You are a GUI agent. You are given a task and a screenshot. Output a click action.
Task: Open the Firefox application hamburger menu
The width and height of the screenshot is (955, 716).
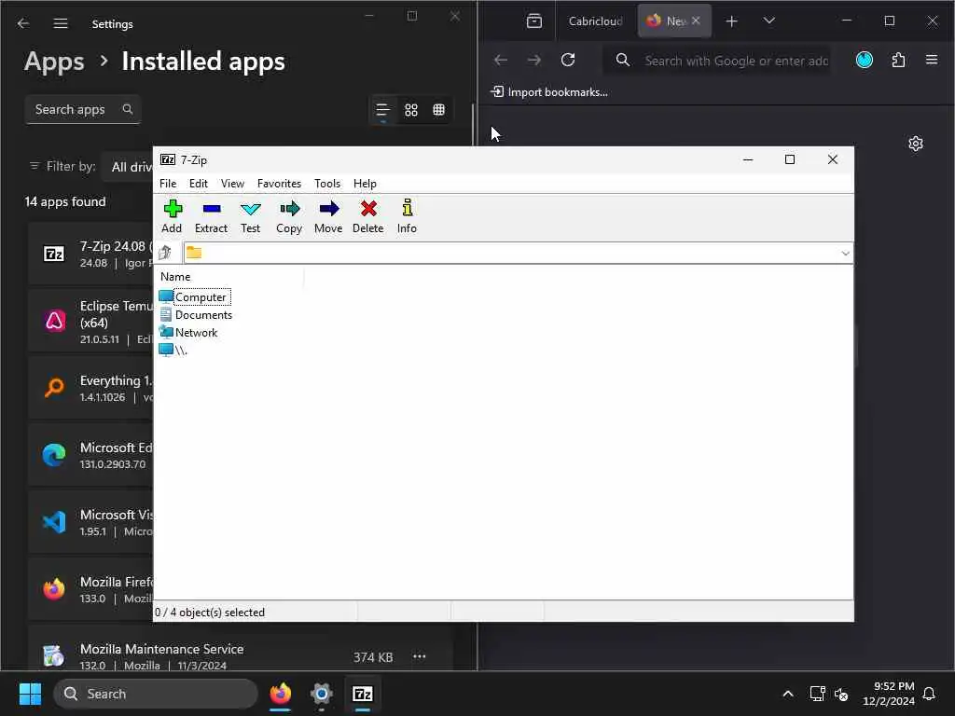click(x=932, y=60)
